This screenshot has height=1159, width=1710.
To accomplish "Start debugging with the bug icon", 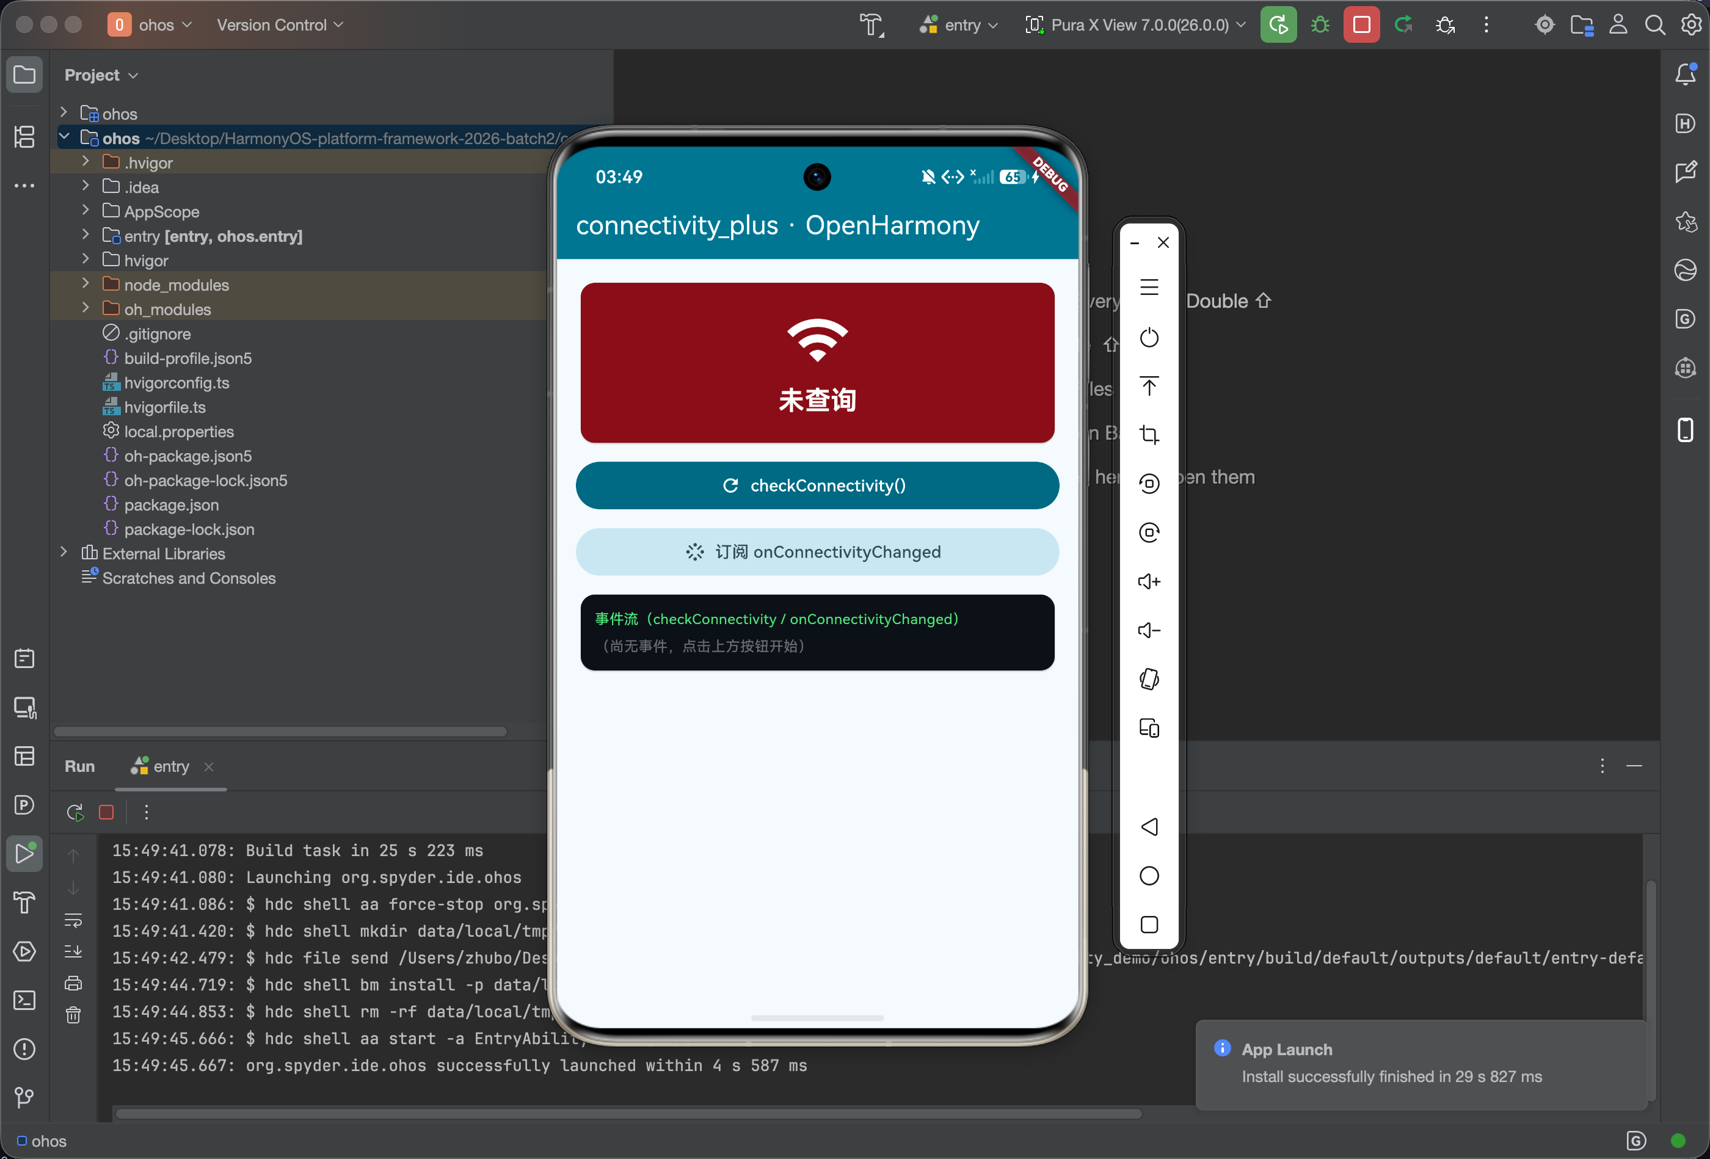I will coord(1320,25).
